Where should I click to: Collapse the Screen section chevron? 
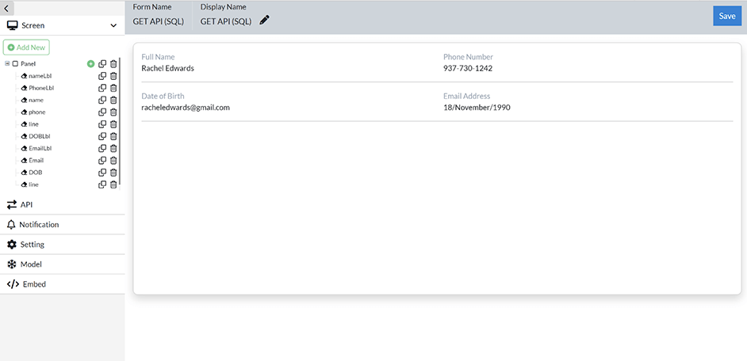[x=113, y=25]
